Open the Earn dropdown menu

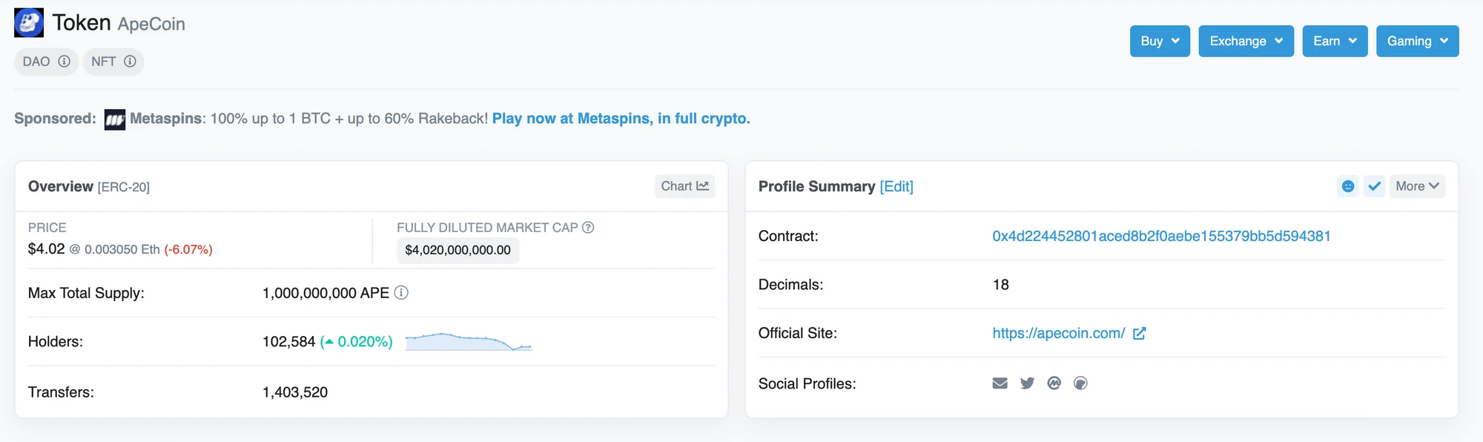point(1335,41)
